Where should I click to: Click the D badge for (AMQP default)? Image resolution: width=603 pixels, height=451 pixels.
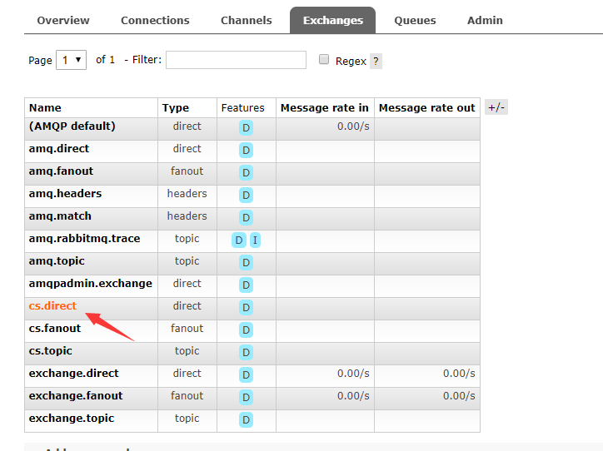(x=246, y=128)
